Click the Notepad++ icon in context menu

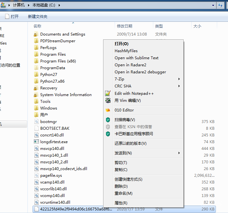[x=108, y=94]
